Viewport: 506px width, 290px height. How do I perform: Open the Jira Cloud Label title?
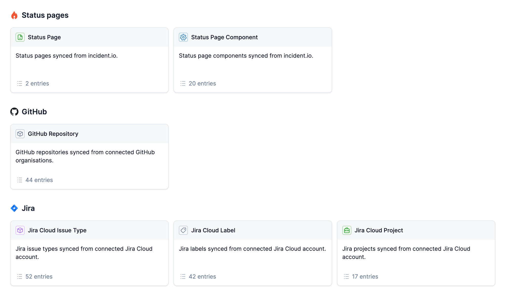tap(213, 230)
